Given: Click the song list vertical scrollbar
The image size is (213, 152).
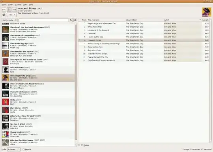Looking at the screenshot, I should click(211, 81).
